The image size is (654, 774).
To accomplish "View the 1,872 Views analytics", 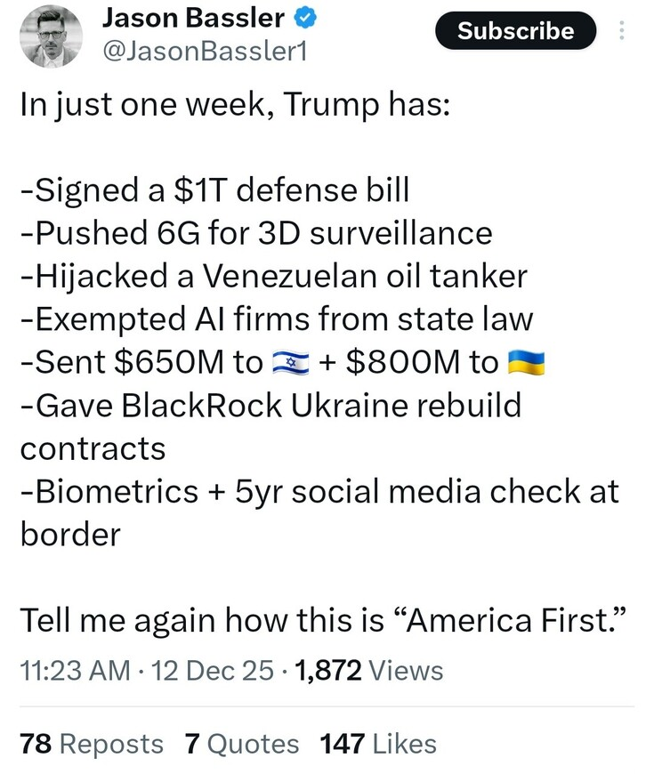I will click(x=365, y=670).
